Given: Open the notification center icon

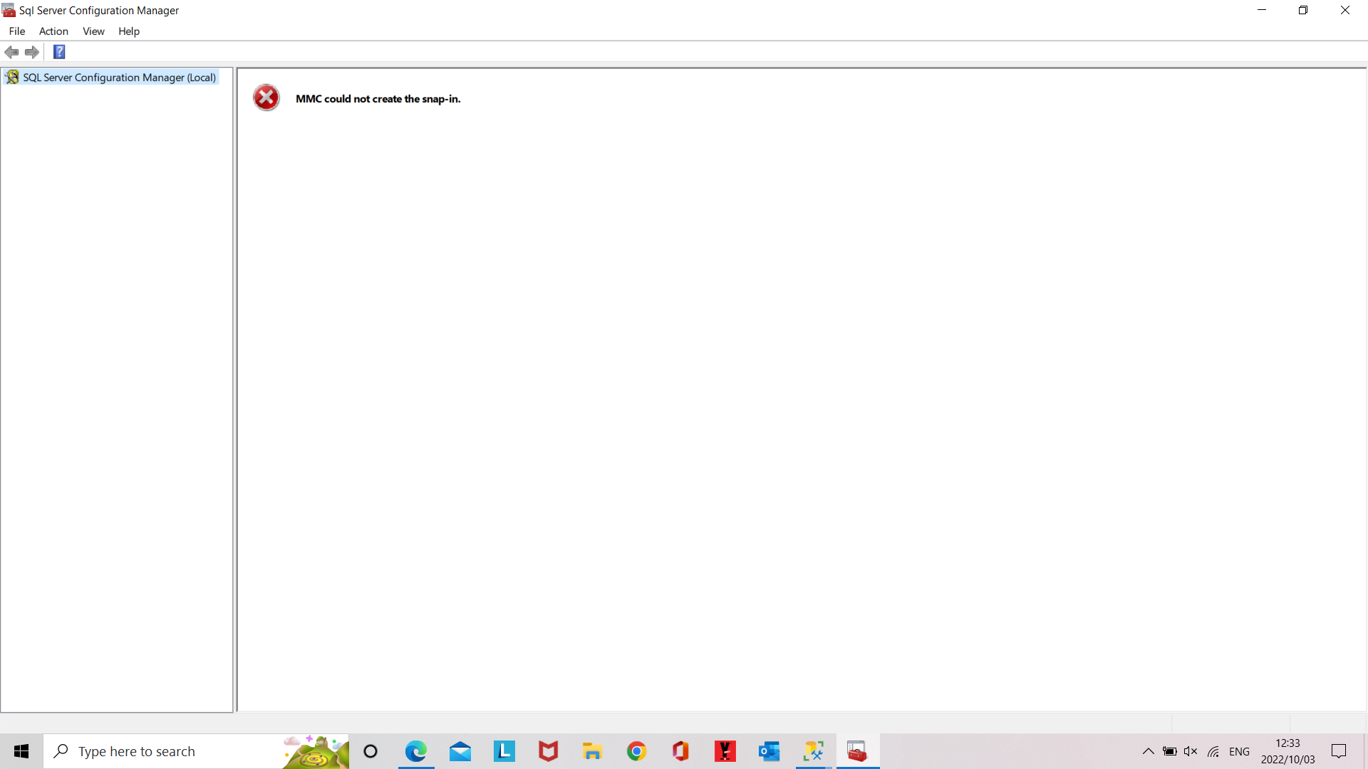Looking at the screenshot, I should click(1339, 751).
